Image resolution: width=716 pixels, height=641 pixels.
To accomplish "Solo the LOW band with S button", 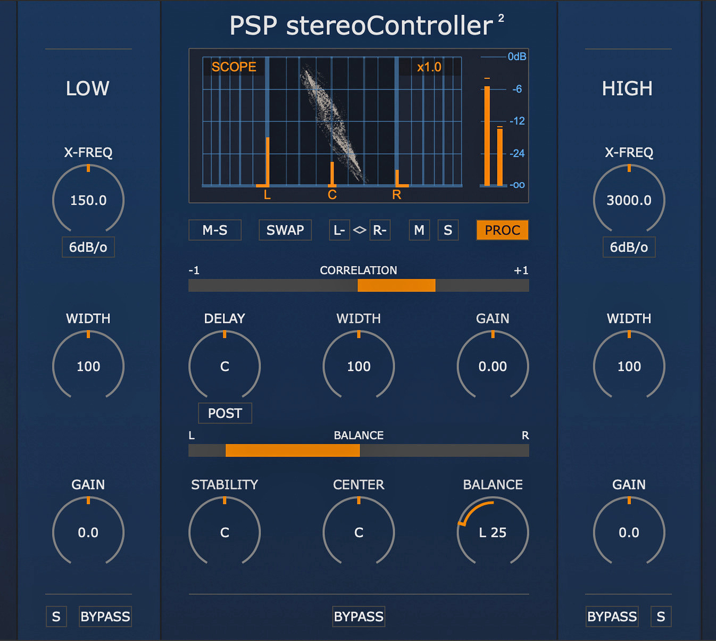I will (x=56, y=617).
